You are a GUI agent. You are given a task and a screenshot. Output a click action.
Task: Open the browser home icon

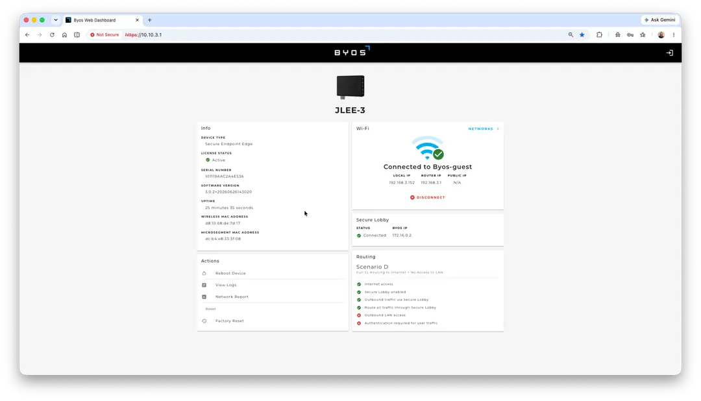64,35
